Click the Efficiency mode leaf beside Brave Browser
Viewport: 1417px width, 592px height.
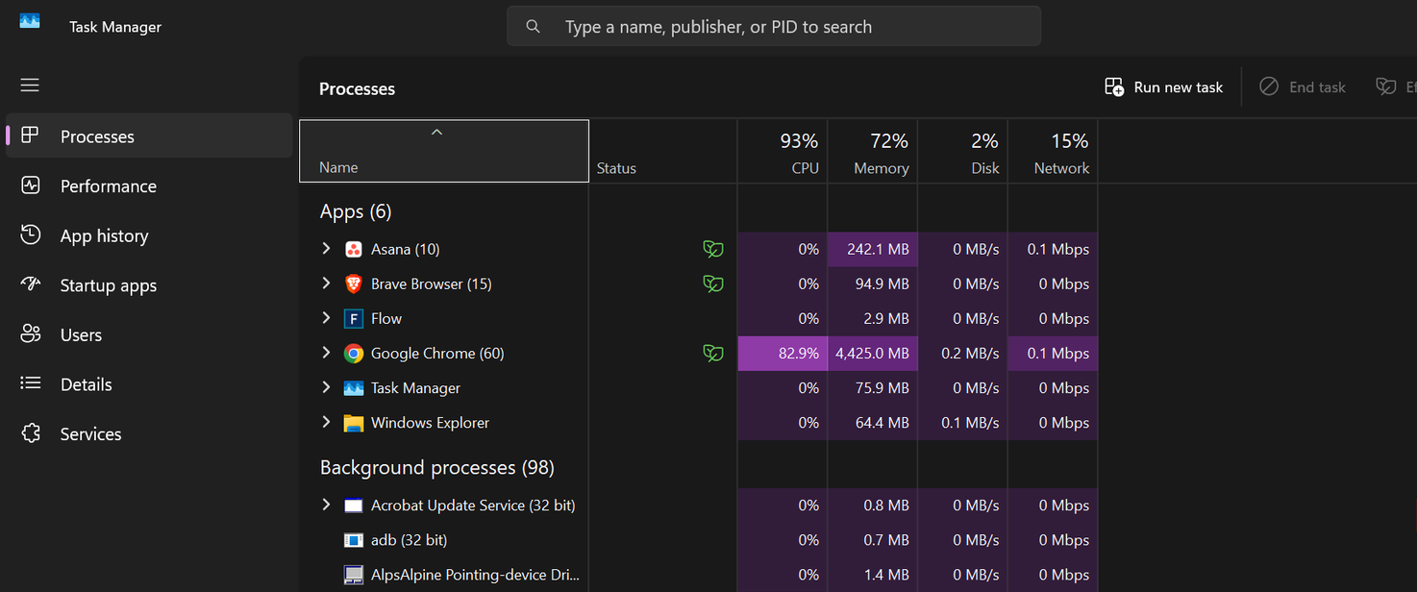tap(712, 284)
